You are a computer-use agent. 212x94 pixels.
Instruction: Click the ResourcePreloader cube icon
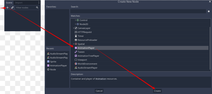tap(76, 40)
